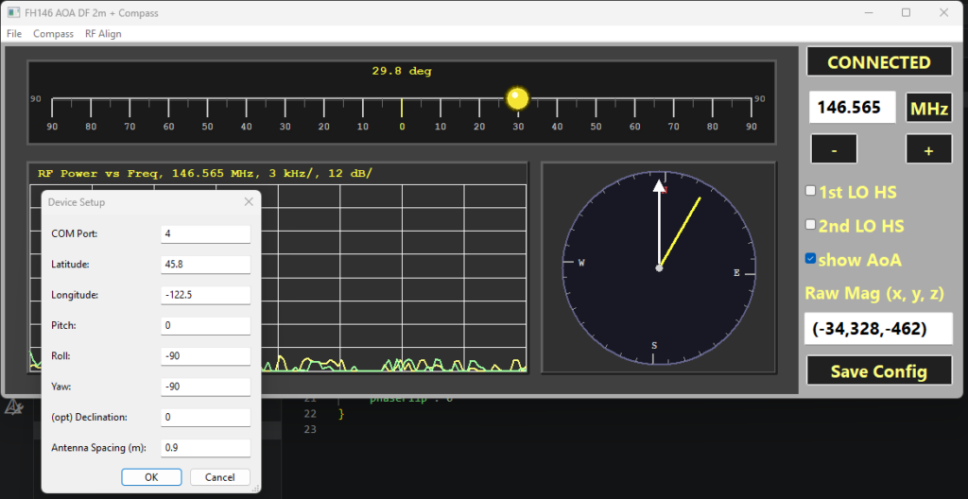
Task: Click the Save Config button
Action: pyautogui.click(x=878, y=371)
